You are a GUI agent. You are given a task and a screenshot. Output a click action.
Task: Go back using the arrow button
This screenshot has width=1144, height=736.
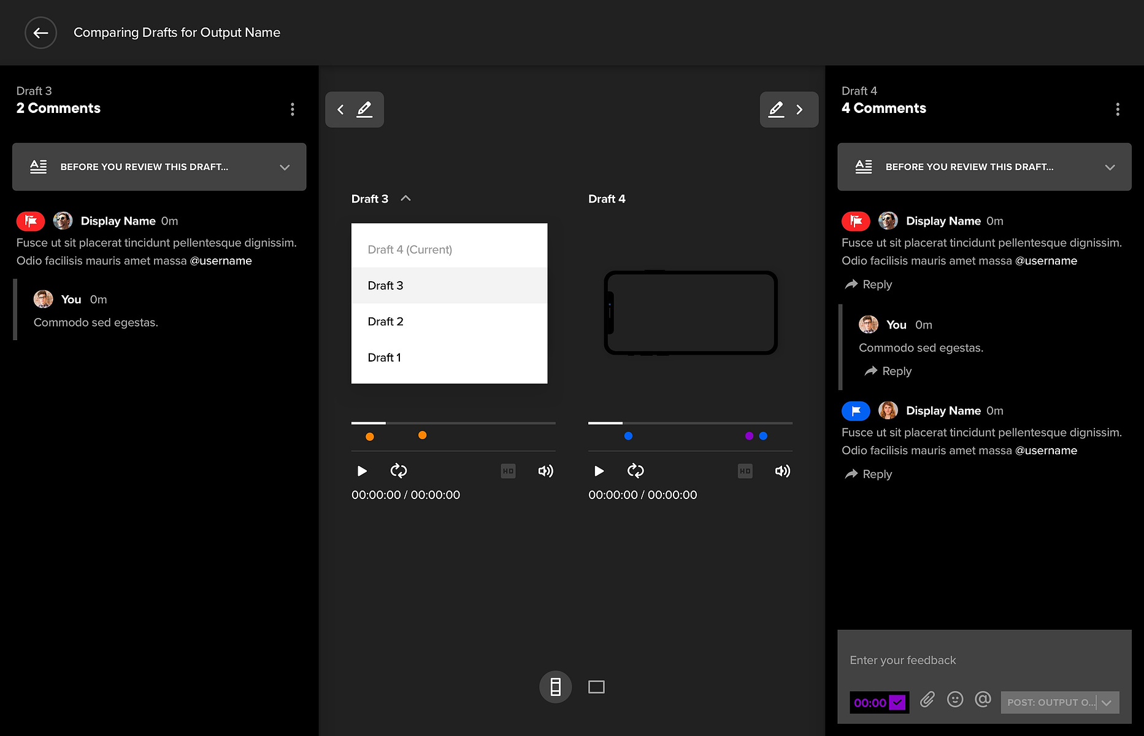tap(40, 33)
